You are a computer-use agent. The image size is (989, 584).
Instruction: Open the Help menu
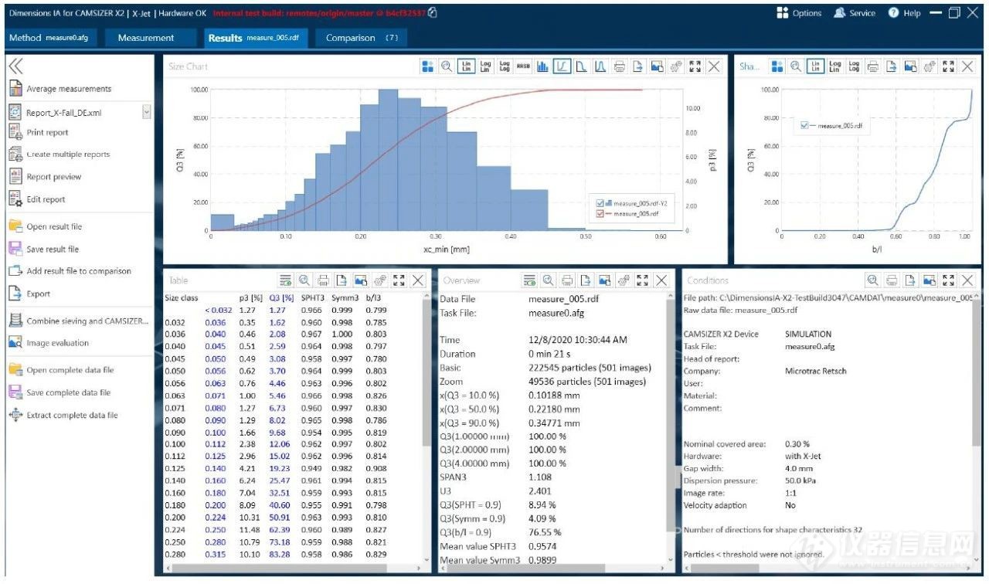[x=905, y=13]
